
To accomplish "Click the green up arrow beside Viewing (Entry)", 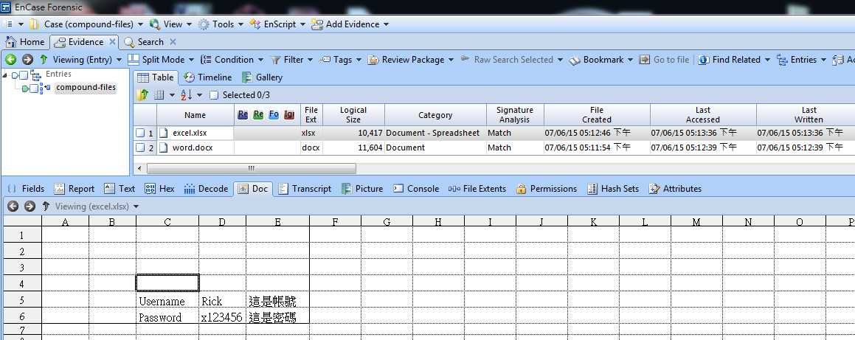I will (44, 60).
